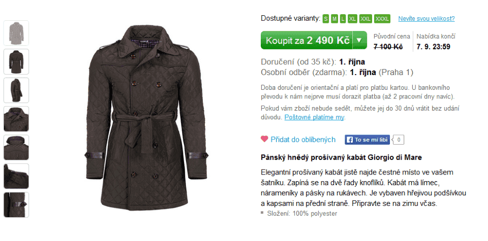Open the dropdown arrow beside the buy button
The image size is (488, 241).
pyautogui.click(x=359, y=40)
